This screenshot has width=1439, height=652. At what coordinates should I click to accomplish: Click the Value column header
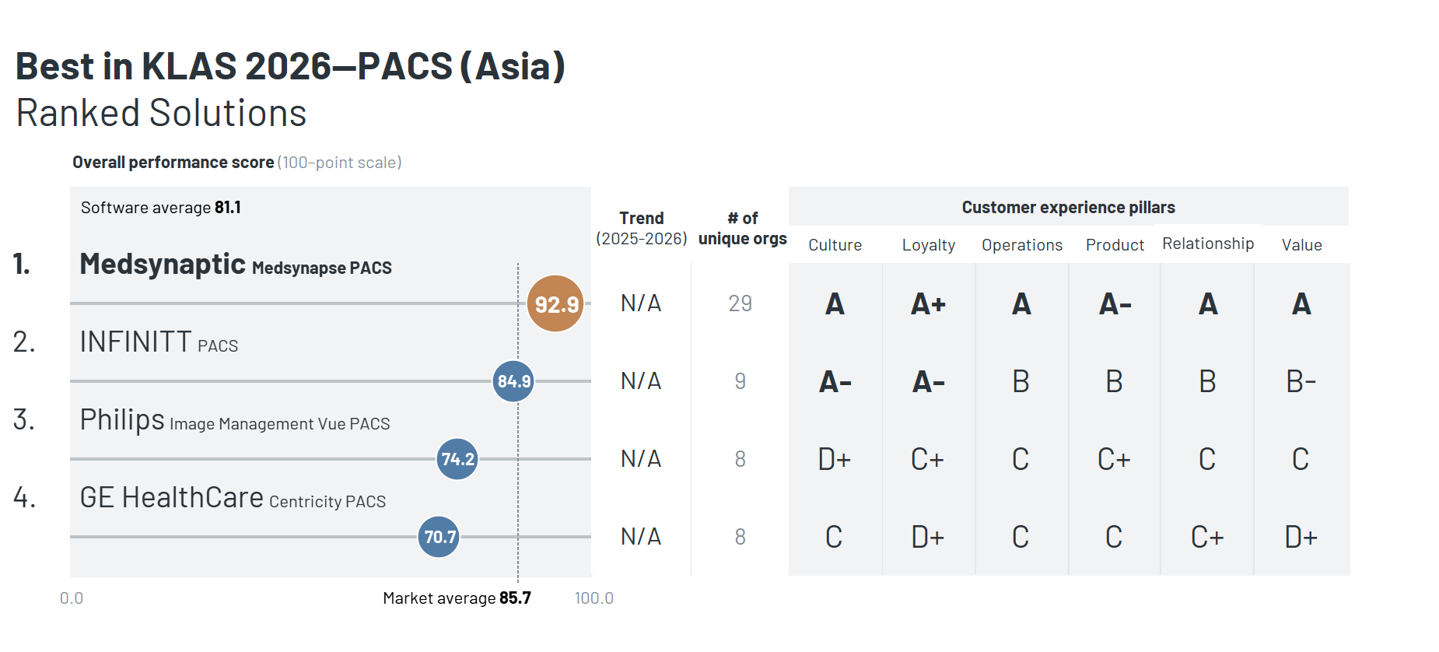pyautogui.click(x=1301, y=245)
